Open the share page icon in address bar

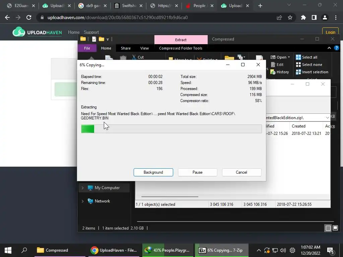coord(279,17)
